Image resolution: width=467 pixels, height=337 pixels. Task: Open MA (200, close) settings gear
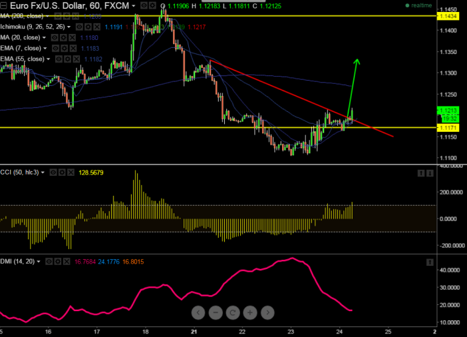tap(67, 16)
